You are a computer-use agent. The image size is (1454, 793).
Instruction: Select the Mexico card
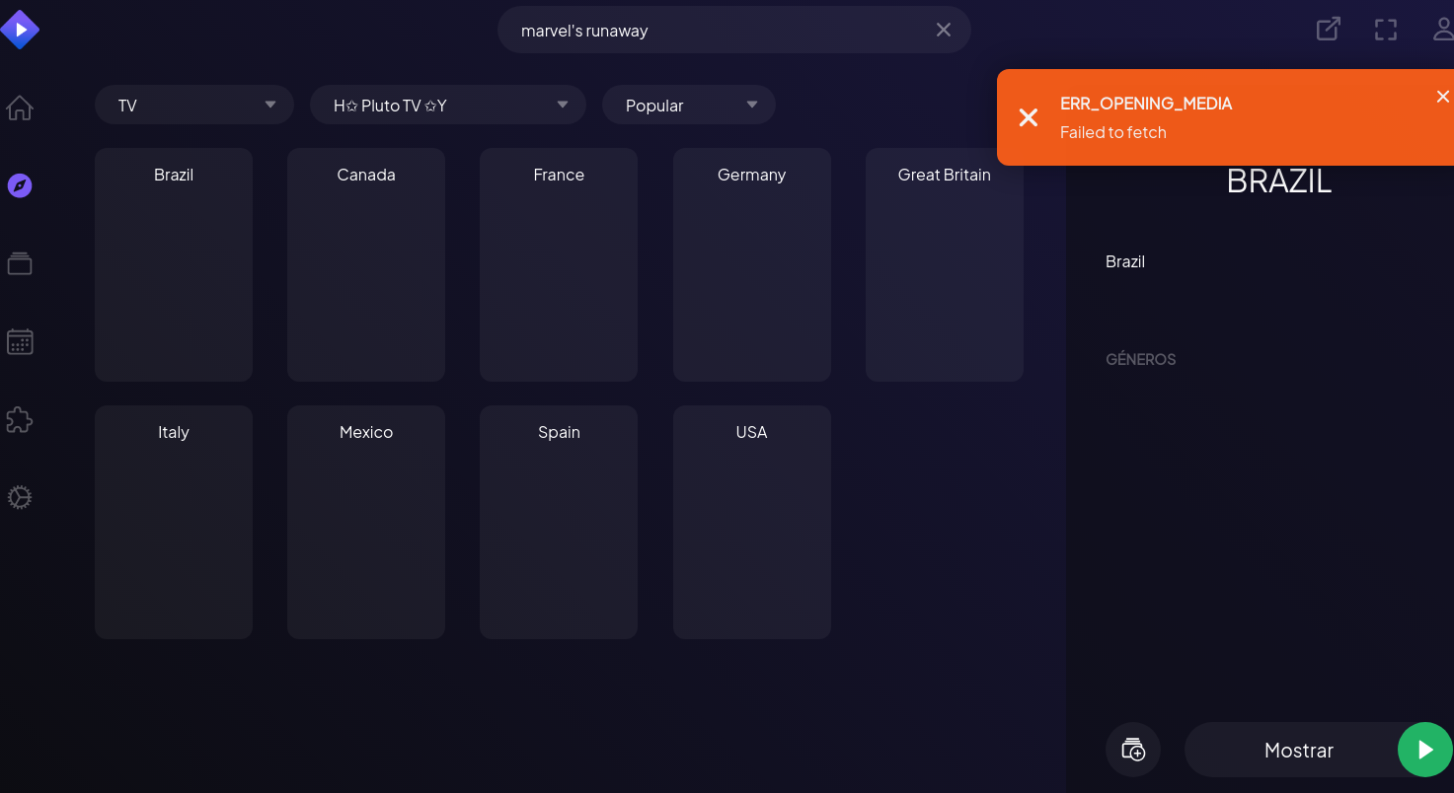(x=366, y=522)
